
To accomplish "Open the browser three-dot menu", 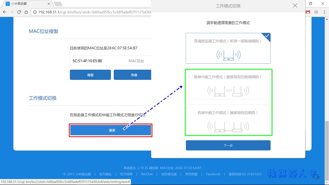I will pos(324,12).
